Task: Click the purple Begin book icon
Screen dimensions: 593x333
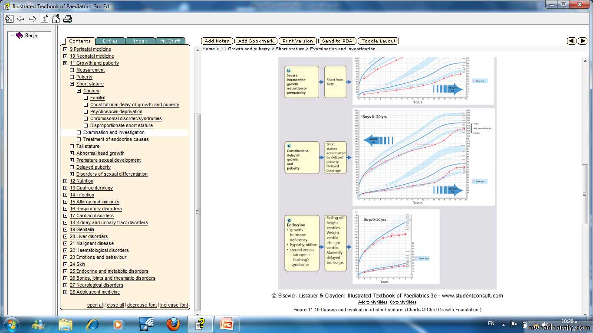Action: click(20, 36)
